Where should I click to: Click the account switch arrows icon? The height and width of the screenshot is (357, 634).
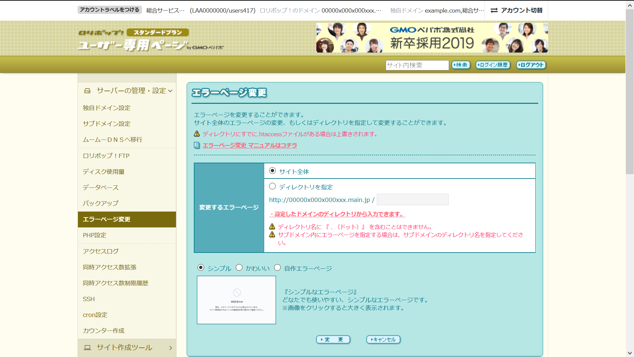click(x=494, y=11)
